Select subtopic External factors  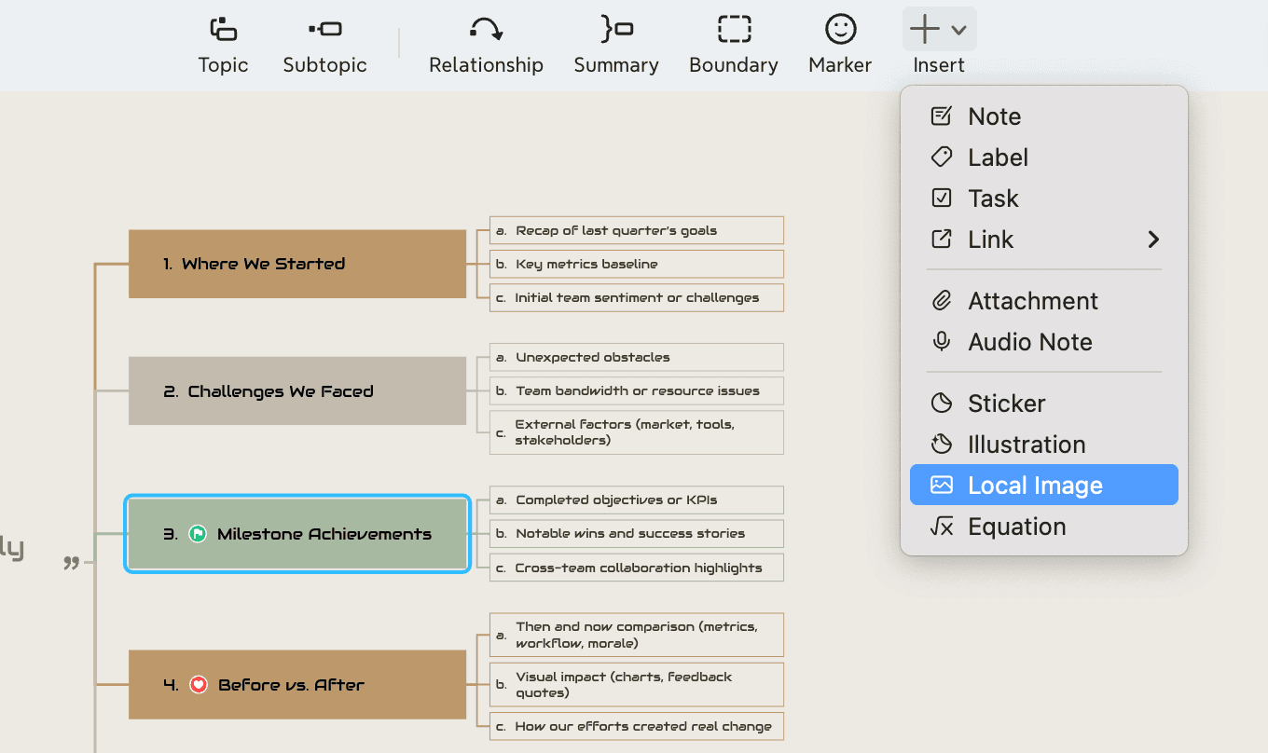(x=637, y=432)
